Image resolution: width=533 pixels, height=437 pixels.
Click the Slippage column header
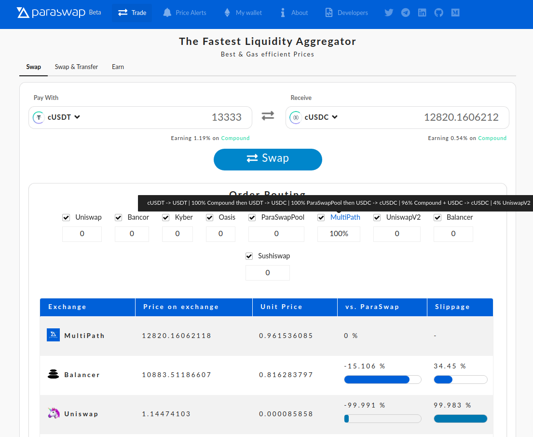[x=460, y=307]
